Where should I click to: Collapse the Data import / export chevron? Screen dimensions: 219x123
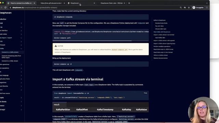pyautogui.click(x=21, y=38)
